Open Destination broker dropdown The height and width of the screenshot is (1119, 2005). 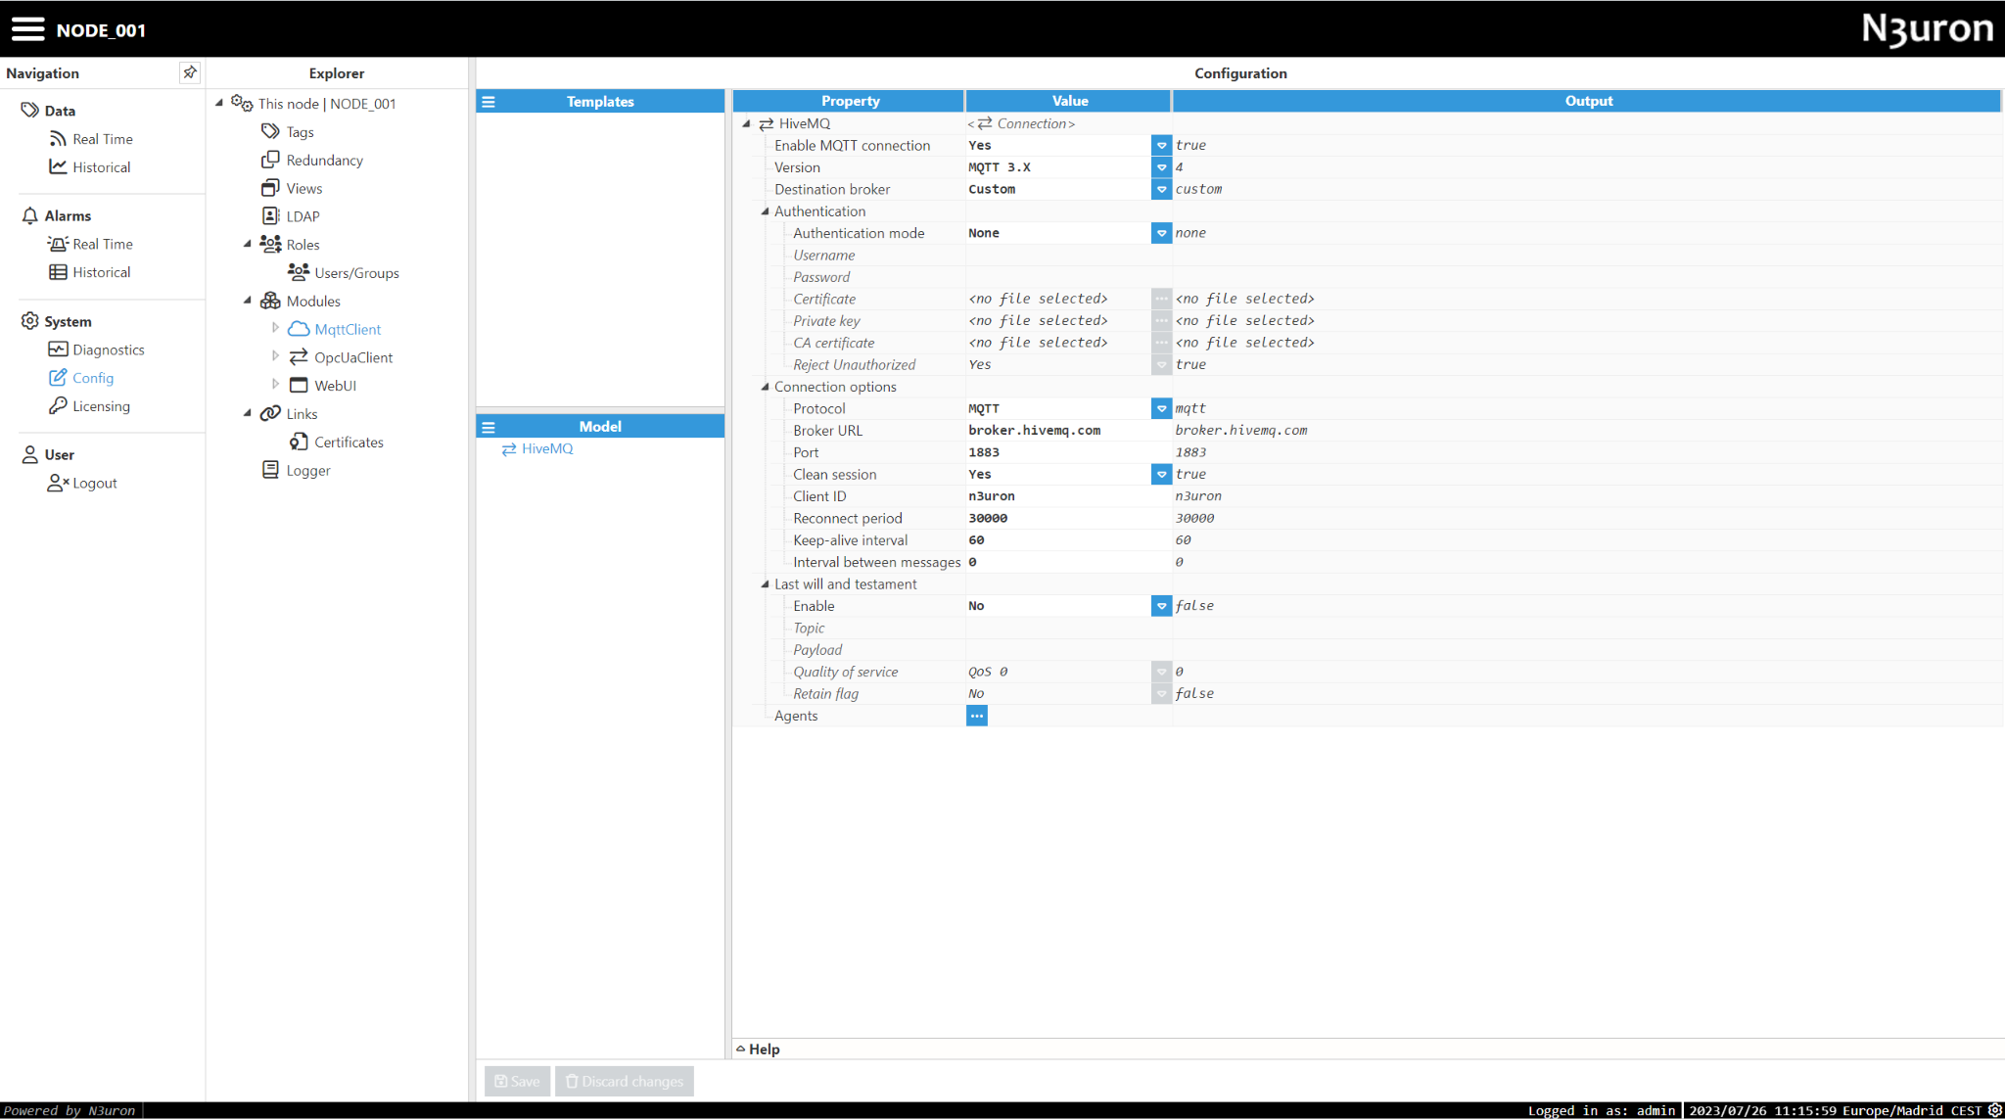point(1161,189)
